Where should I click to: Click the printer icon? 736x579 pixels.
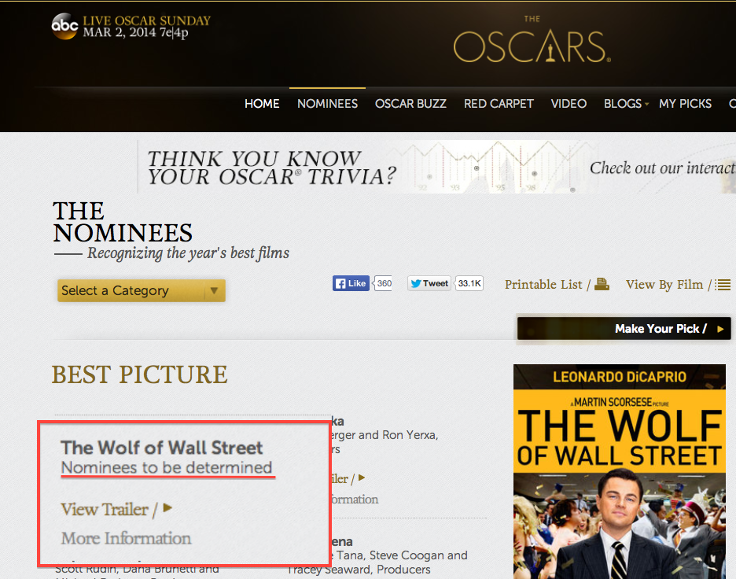[602, 284]
